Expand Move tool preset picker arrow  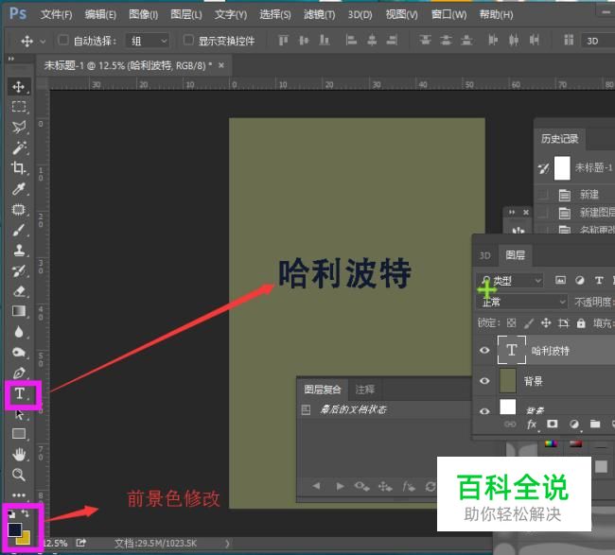coord(43,42)
